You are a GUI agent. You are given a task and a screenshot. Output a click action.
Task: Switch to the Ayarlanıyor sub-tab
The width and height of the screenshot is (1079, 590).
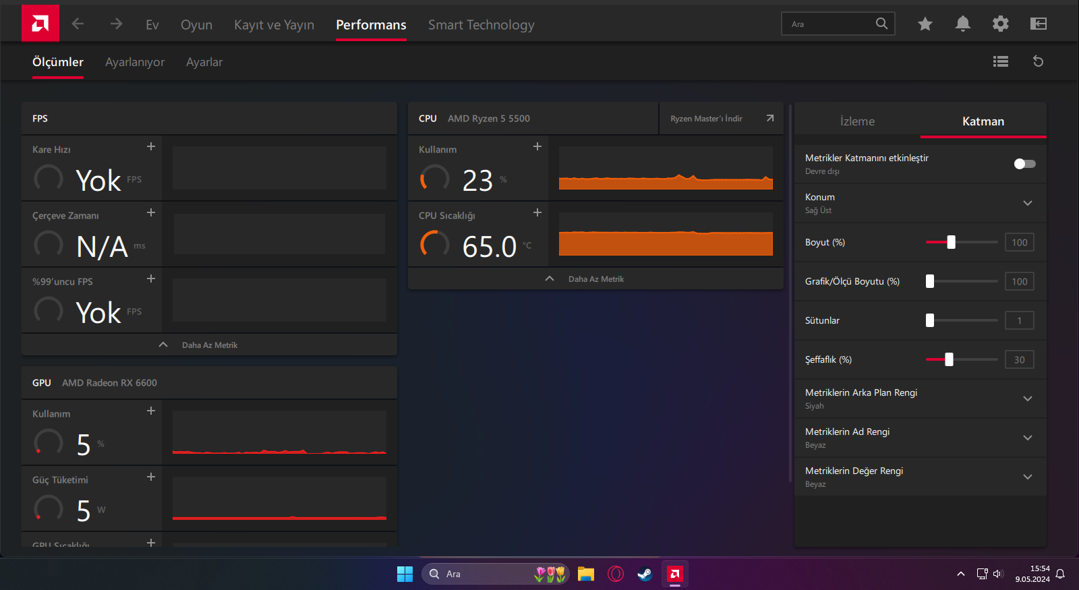[x=135, y=62]
